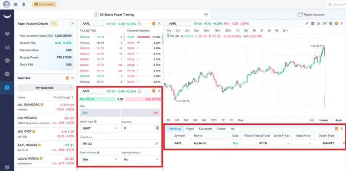
Task: Select the 1D chart range
Action: click(x=169, y=120)
